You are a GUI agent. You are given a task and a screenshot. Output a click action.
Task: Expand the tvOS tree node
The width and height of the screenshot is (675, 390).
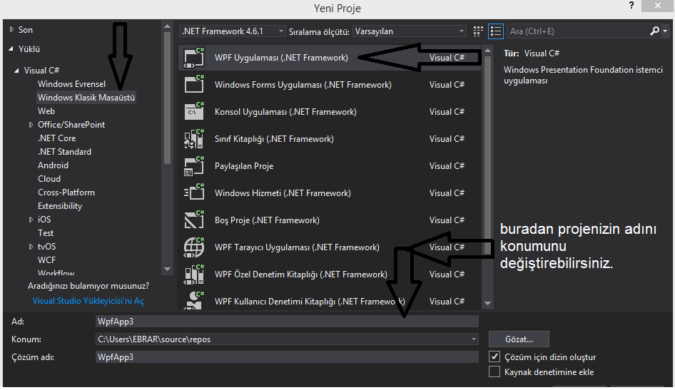(x=31, y=247)
